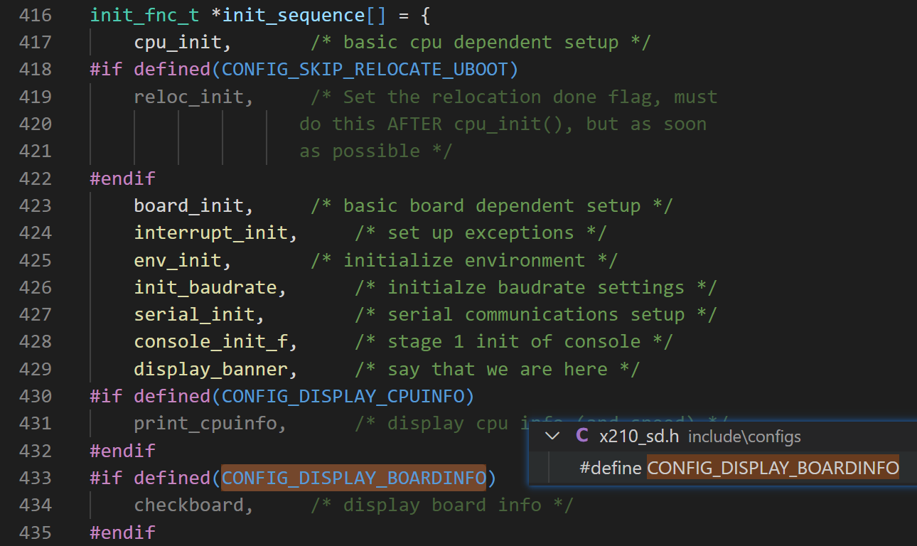Click the init_sequence array identifier
This screenshot has width=917, height=546.
point(294,15)
